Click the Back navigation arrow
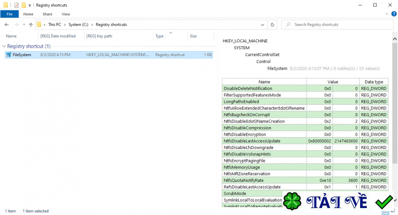The width and height of the screenshot is (398, 215). (x=7, y=24)
